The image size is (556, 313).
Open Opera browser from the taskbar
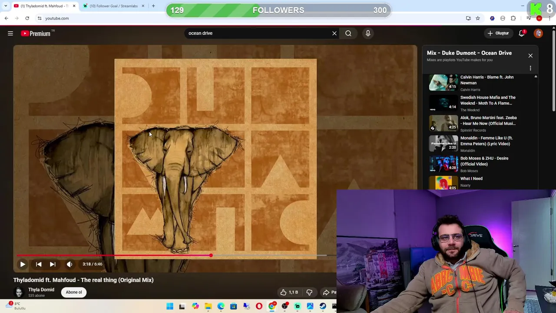(259, 306)
